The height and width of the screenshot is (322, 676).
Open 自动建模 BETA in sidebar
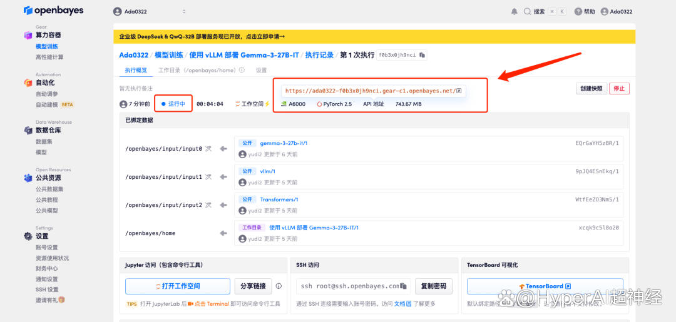coord(55,104)
